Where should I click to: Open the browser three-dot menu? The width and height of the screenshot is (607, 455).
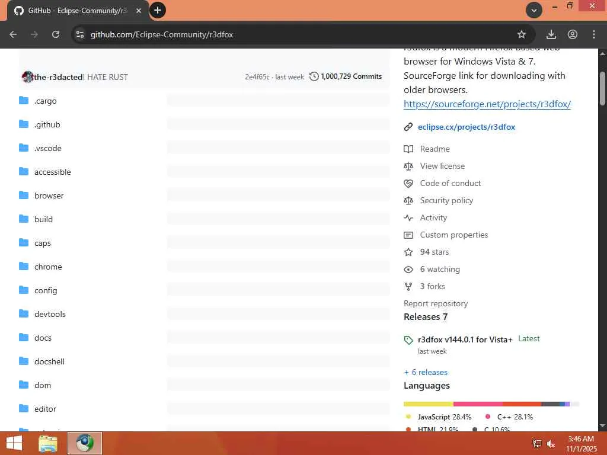594,34
